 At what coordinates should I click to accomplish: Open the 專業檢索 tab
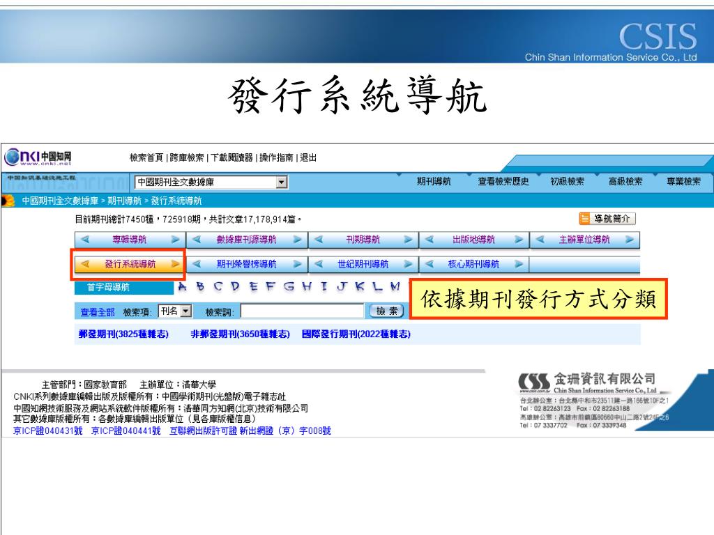[683, 182]
